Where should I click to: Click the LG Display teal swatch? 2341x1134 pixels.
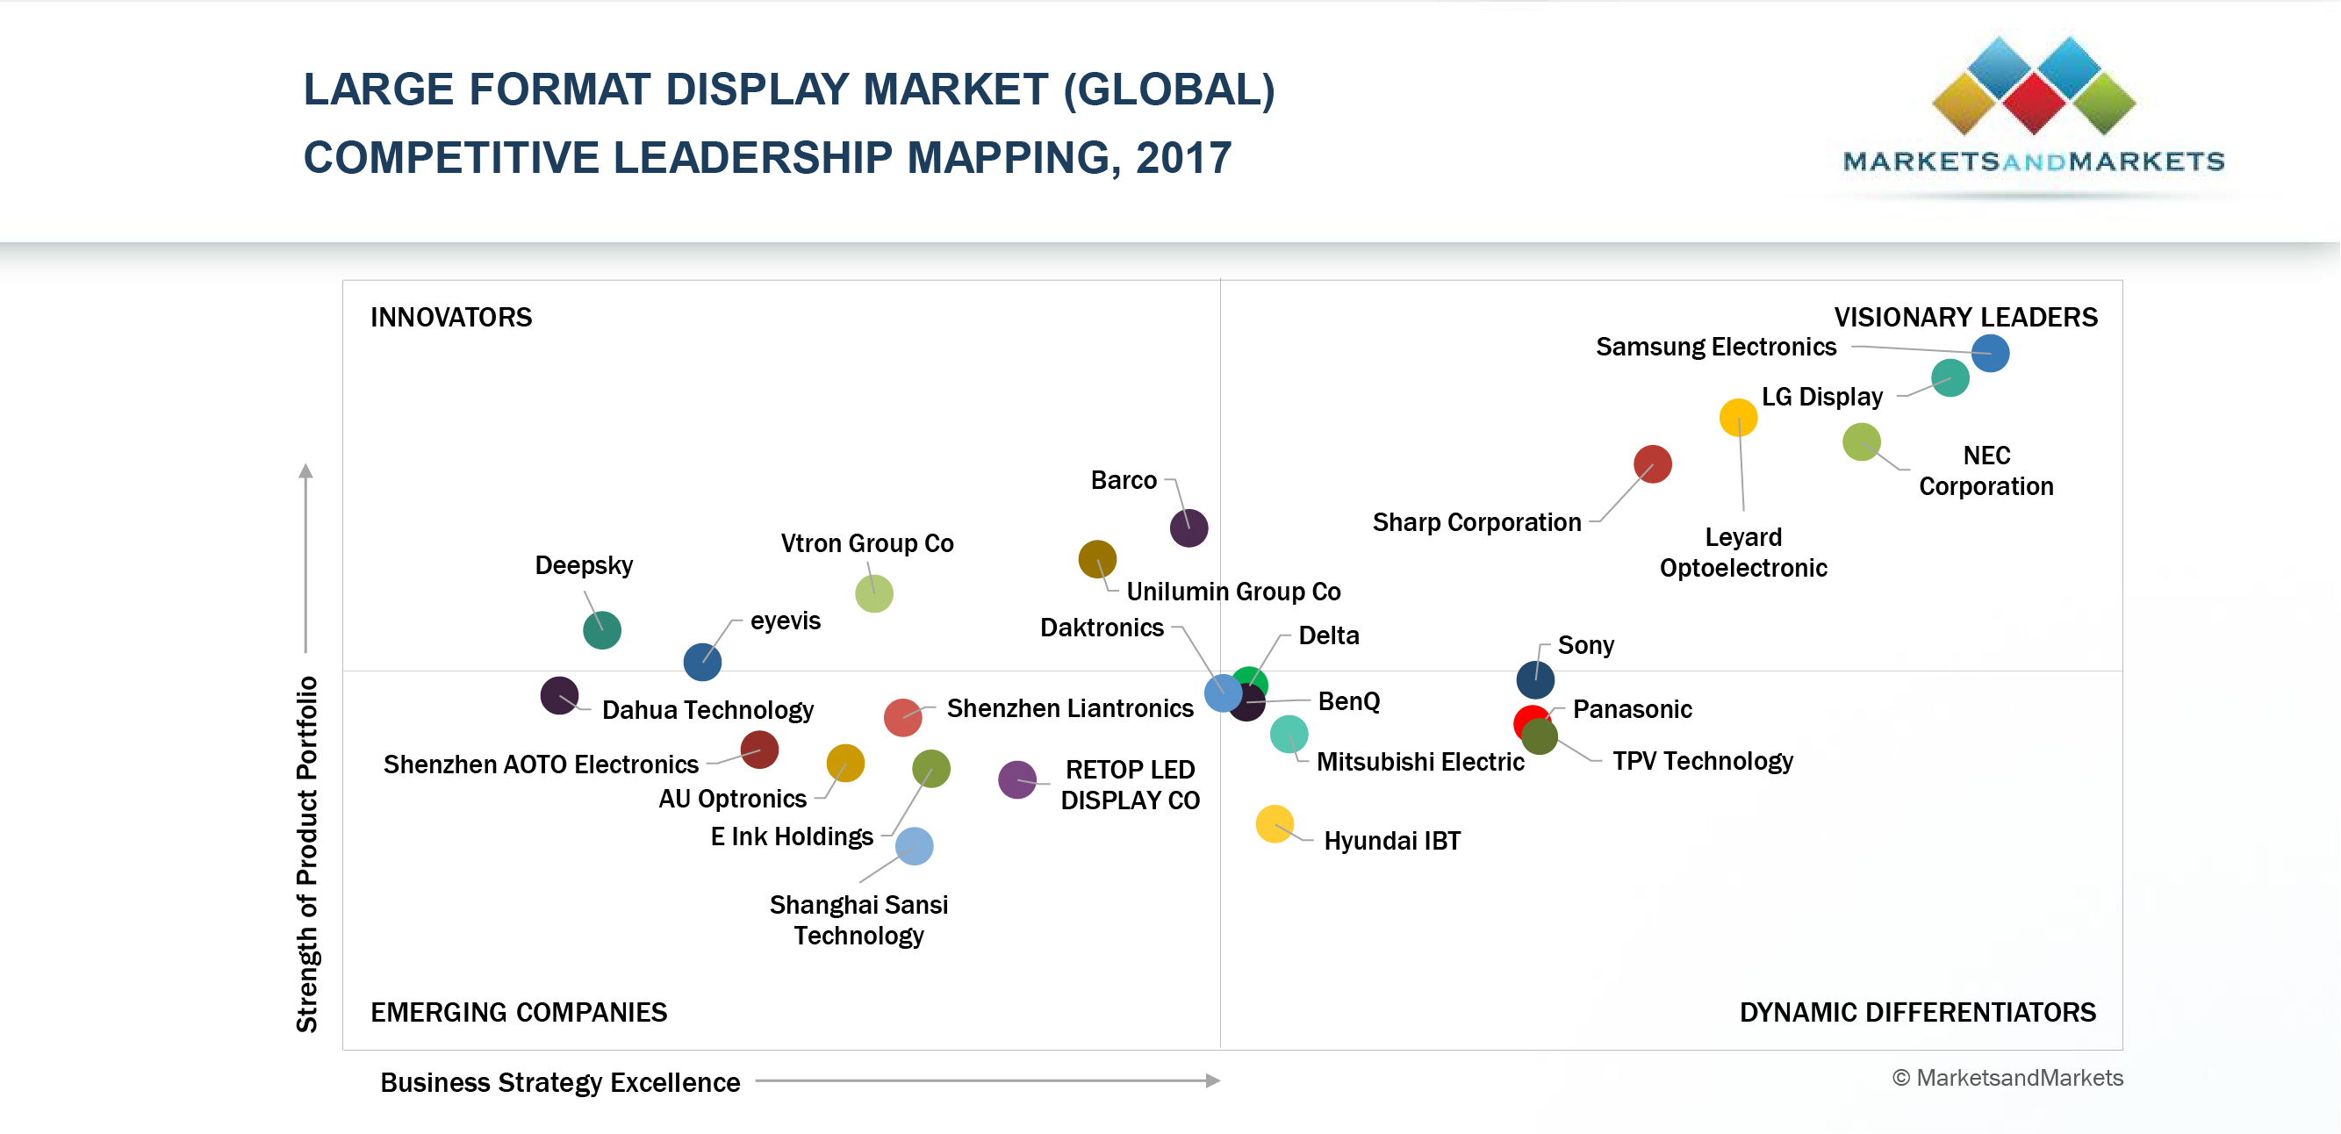1950,378
